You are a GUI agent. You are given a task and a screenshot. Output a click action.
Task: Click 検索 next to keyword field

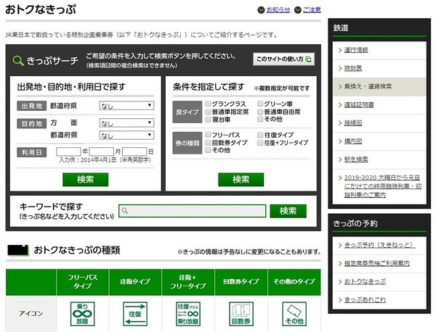click(x=288, y=211)
